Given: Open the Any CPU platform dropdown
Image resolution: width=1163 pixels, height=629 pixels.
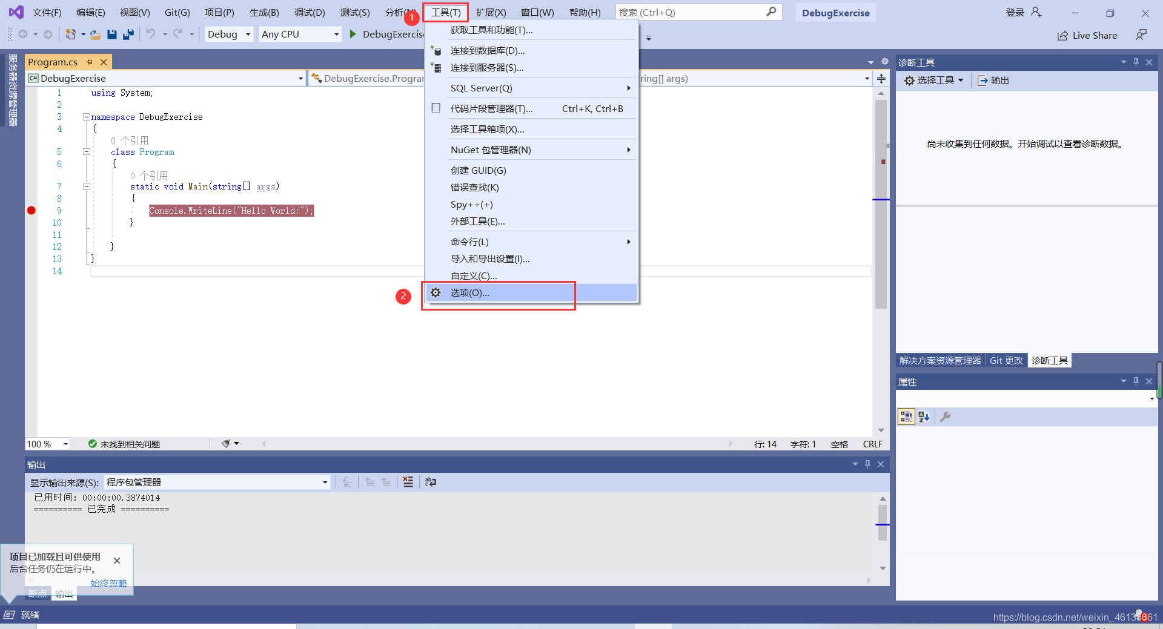Looking at the screenshot, I should click(x=336, y=34).
